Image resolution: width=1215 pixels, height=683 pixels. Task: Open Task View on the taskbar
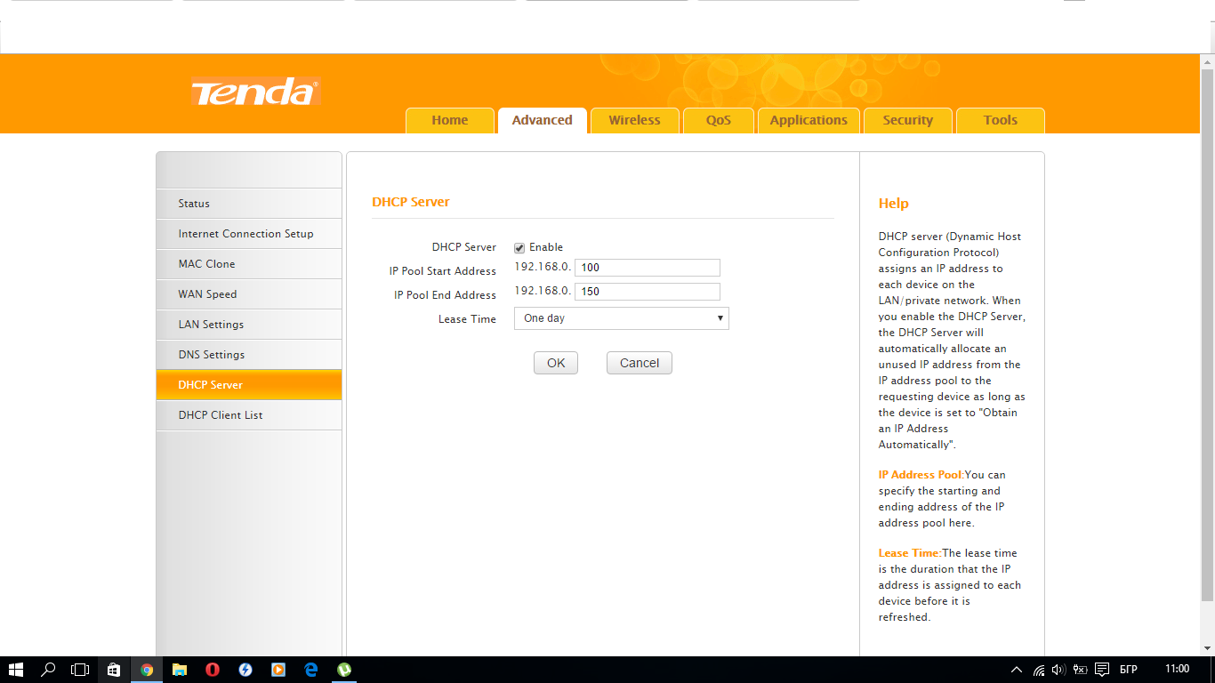81,670
